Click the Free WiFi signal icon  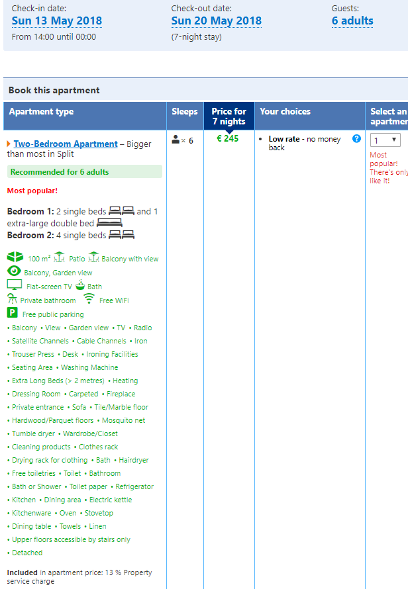pyautogui.click(x=89, y=298)
